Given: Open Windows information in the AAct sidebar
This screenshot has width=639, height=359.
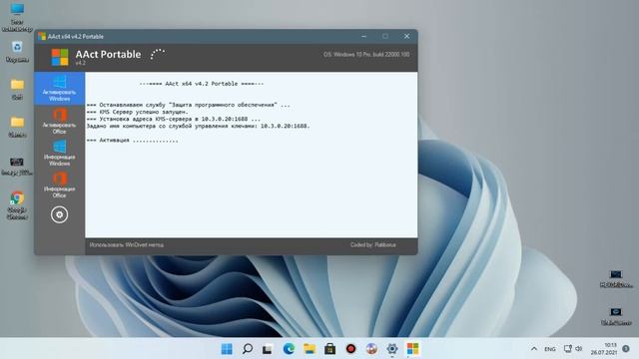Looking at the screenshot, I should (x=60, y=153).
